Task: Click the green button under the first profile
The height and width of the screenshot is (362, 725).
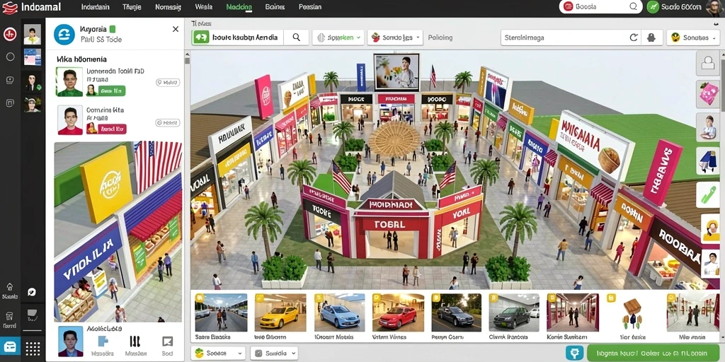Action: (x=111, y=90)
